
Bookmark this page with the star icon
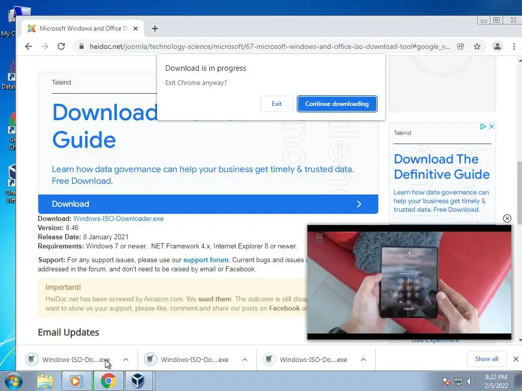point(477,46)
